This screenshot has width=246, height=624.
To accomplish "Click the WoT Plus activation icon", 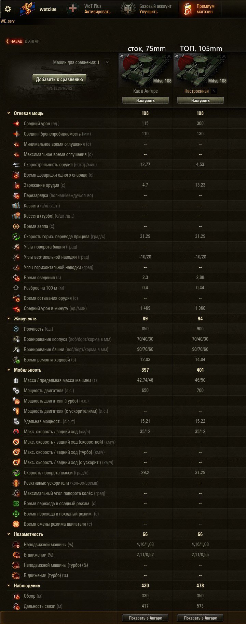I will point(72,9).
